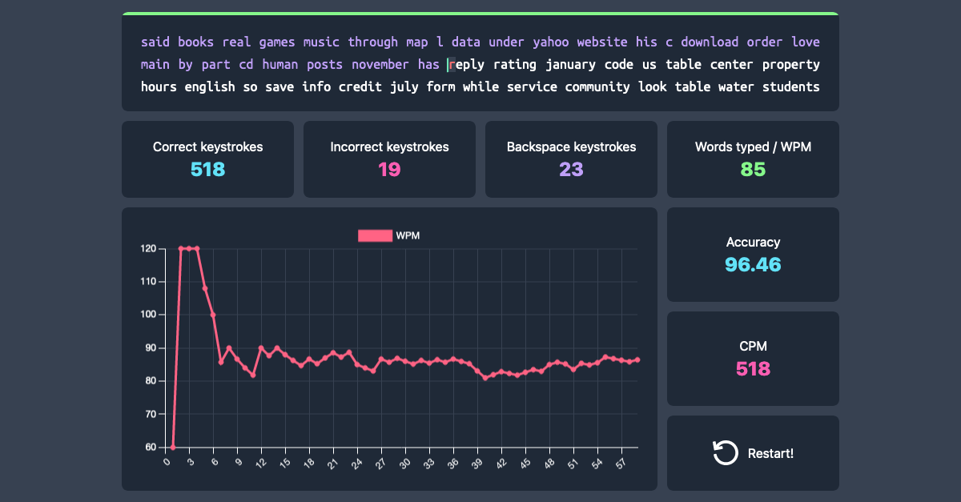Click the word 'yahoo' in typing text

550,42
